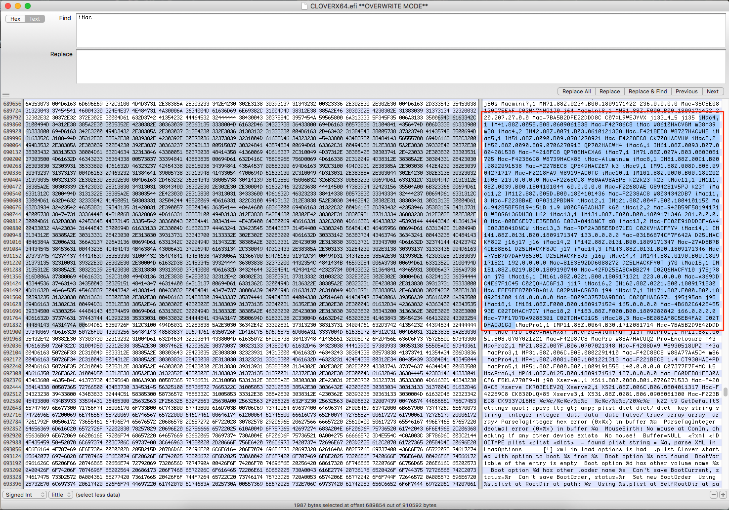Jump to the Next search match
This screenshot has height=510, width=729.
point(712,91)
